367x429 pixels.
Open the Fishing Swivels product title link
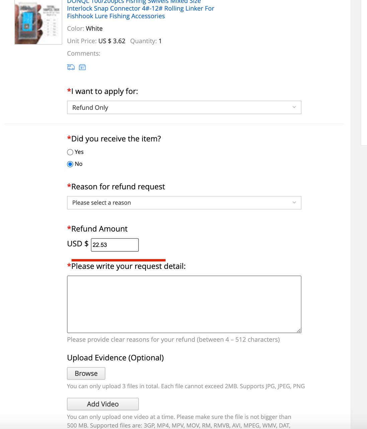click(x=141, y=9)
